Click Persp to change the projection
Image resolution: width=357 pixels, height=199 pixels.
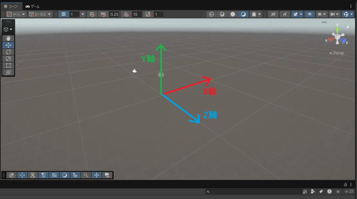(338, 53)
